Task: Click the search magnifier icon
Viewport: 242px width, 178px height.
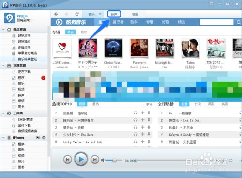Action: tap(238, 22)
